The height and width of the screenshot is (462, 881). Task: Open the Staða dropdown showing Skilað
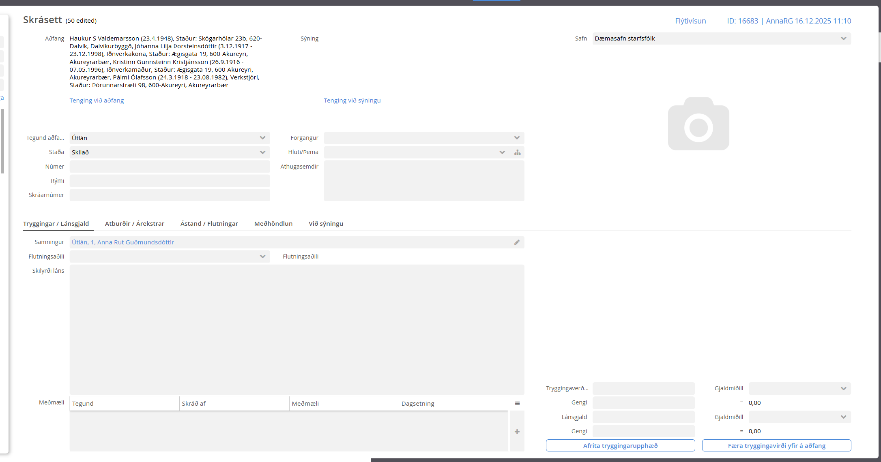pos(262,152)
